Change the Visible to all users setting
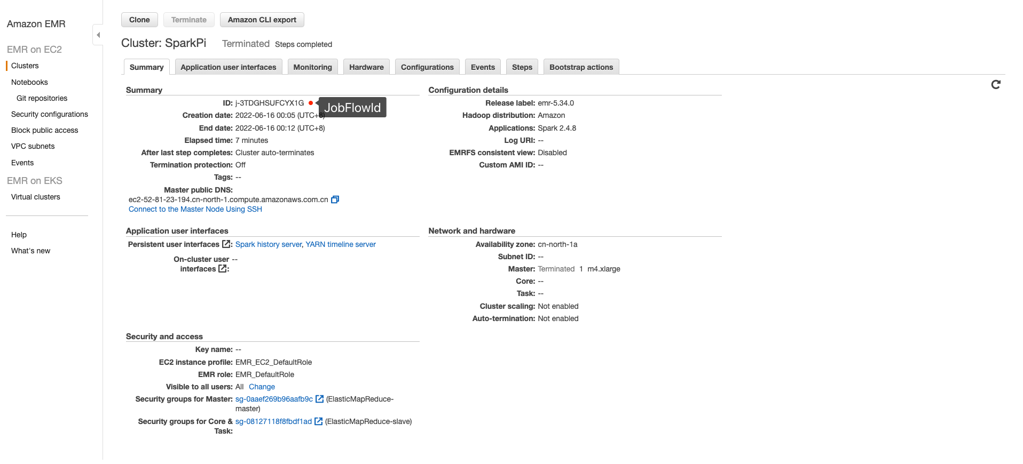Viewport: 1023px width, 464px height. (x=262, y=387)
